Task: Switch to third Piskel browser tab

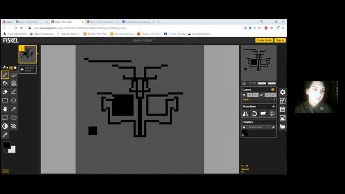Action: point(102,22)
